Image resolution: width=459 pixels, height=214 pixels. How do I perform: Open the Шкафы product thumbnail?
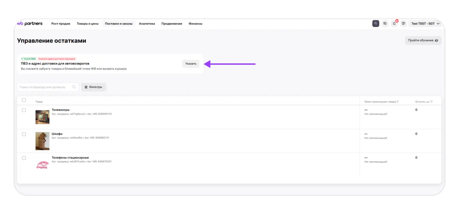click(x=42, y=141)
